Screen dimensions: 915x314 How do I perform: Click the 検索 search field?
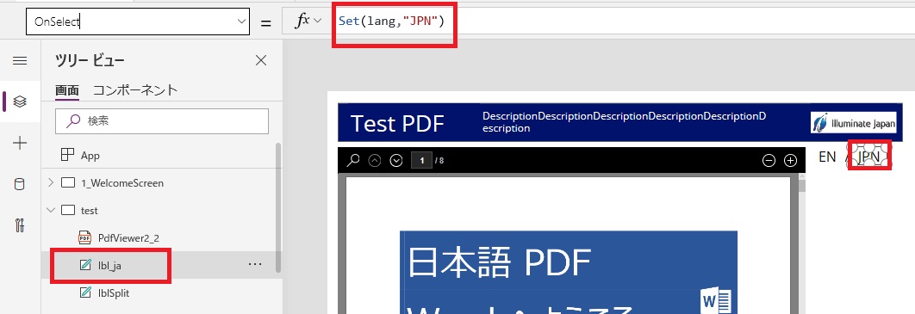162,121
